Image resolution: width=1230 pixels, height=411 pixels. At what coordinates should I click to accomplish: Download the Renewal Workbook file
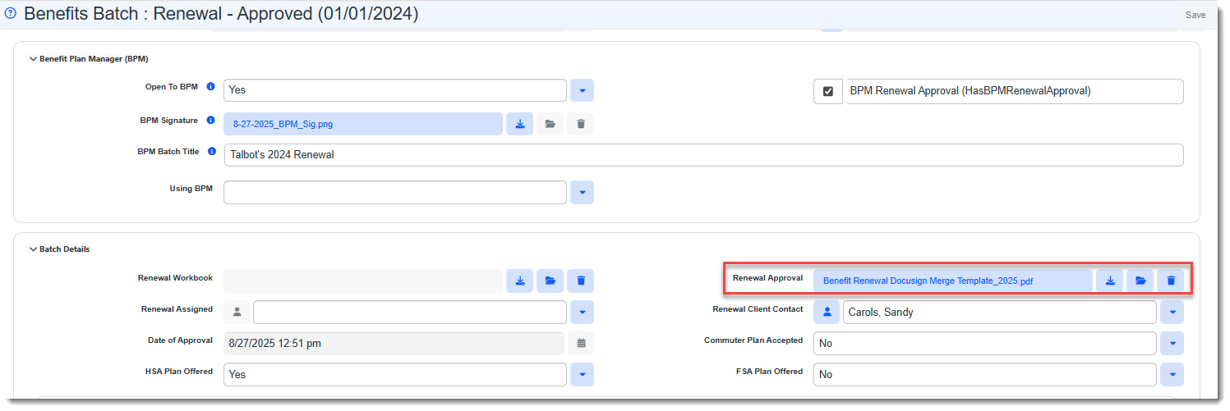519,281
